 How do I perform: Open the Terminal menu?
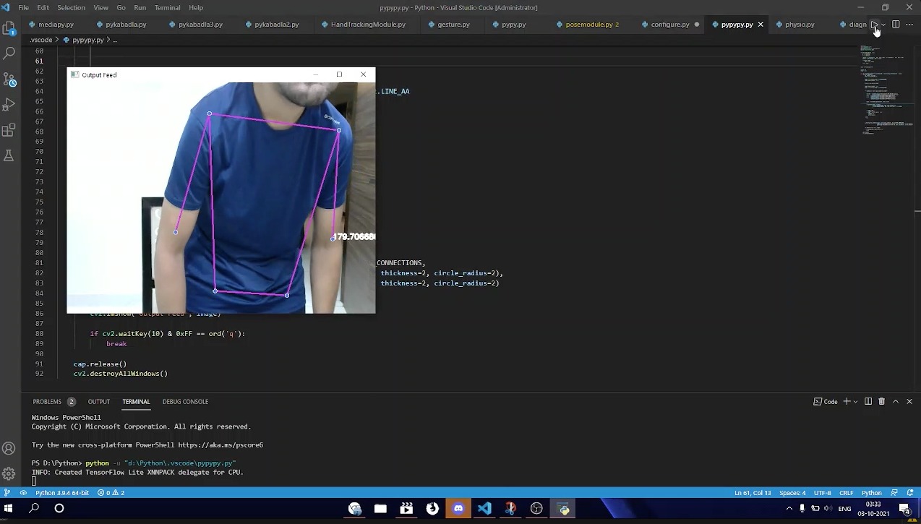point(167,7)
